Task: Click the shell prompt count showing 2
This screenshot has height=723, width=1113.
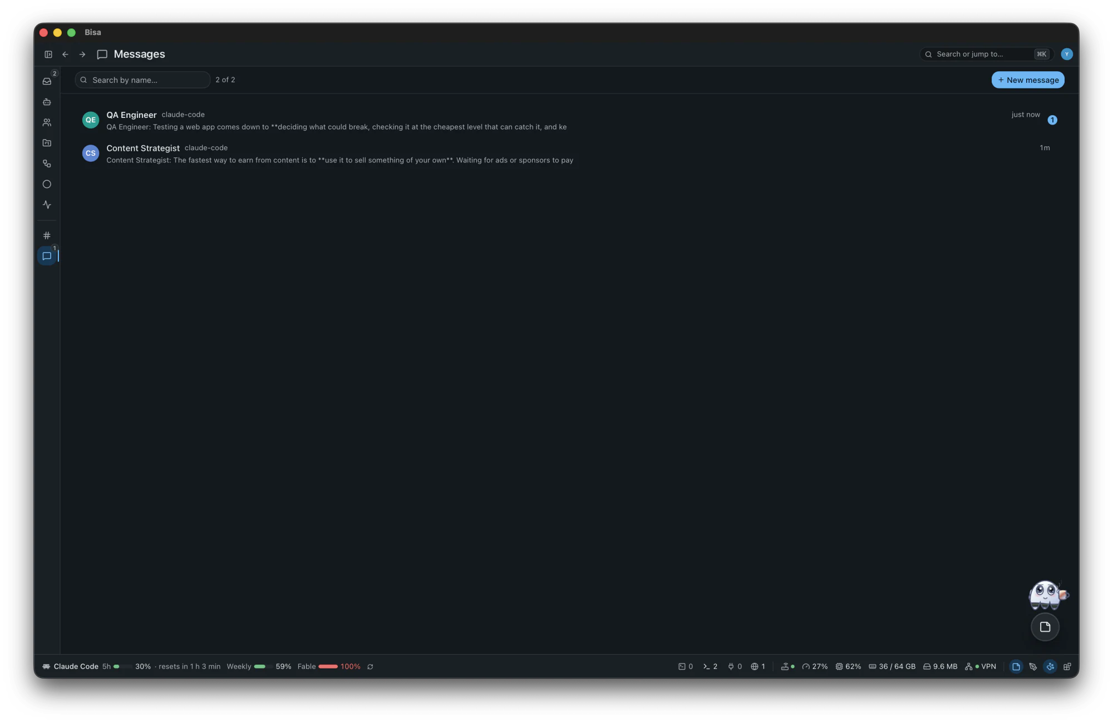Action: [710, 666]
